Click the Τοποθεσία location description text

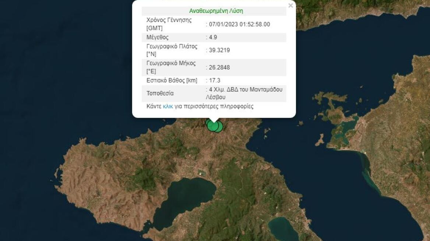[245, 93]
